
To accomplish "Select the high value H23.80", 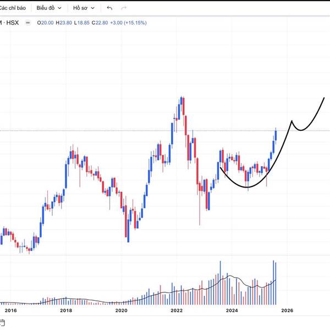I will point(64,23).
